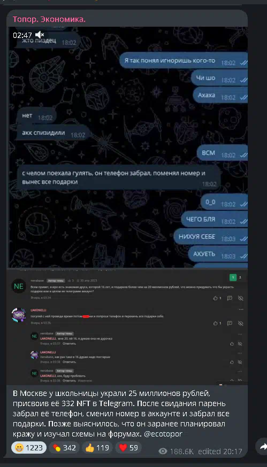Click the LAKONELLI username in forum
267x467 pixels.
click(39, 310)
